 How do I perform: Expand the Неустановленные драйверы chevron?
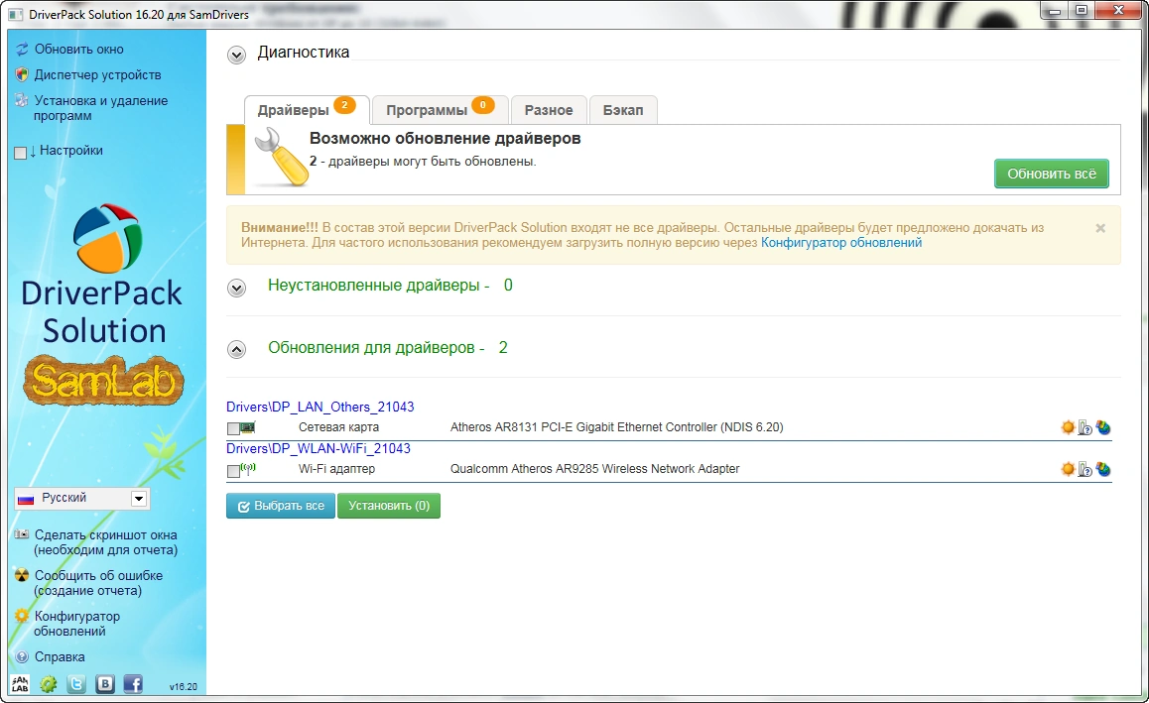tap(236, 288)
